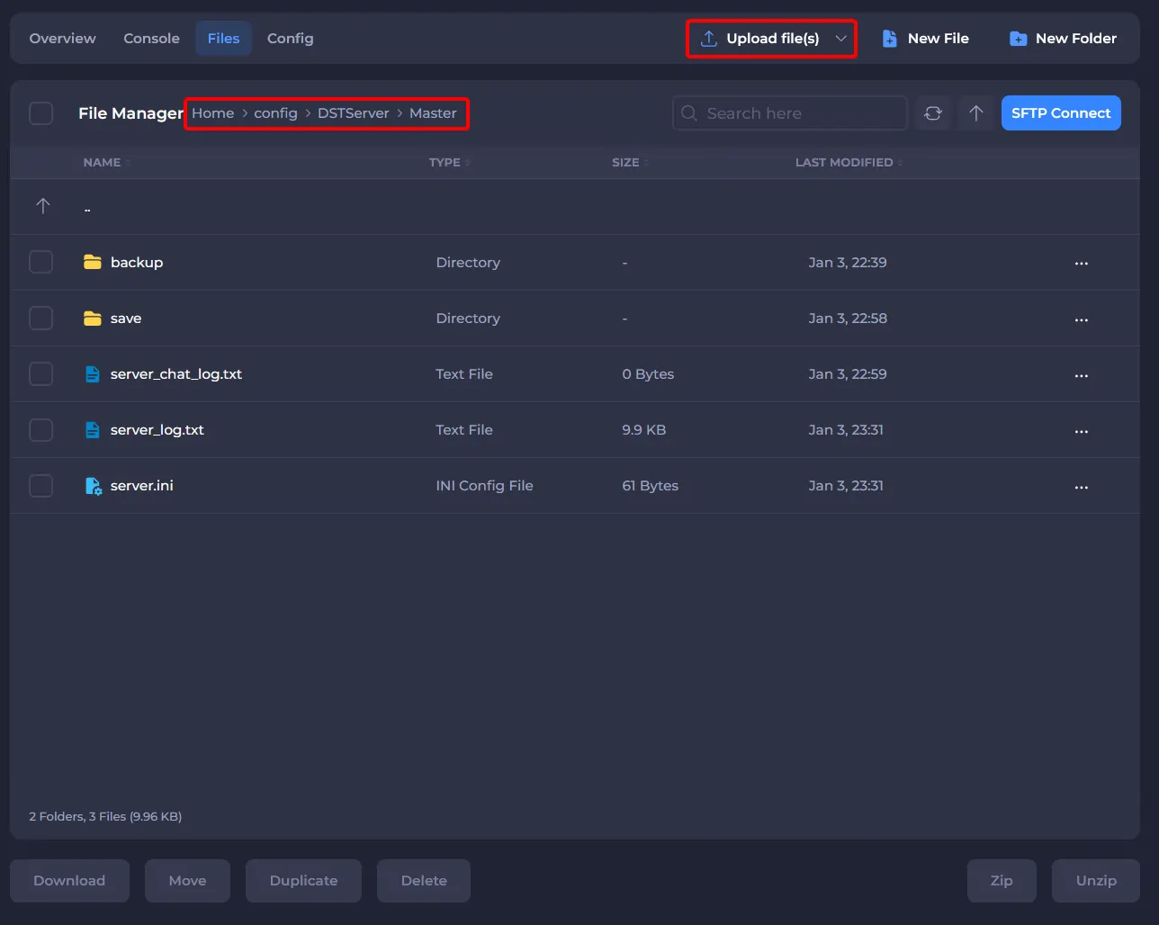The height and width of the screenshot is (925, 1159).
Task: Switch to the Overview tab
Action: pyautogui.click(x=62, y=39)
